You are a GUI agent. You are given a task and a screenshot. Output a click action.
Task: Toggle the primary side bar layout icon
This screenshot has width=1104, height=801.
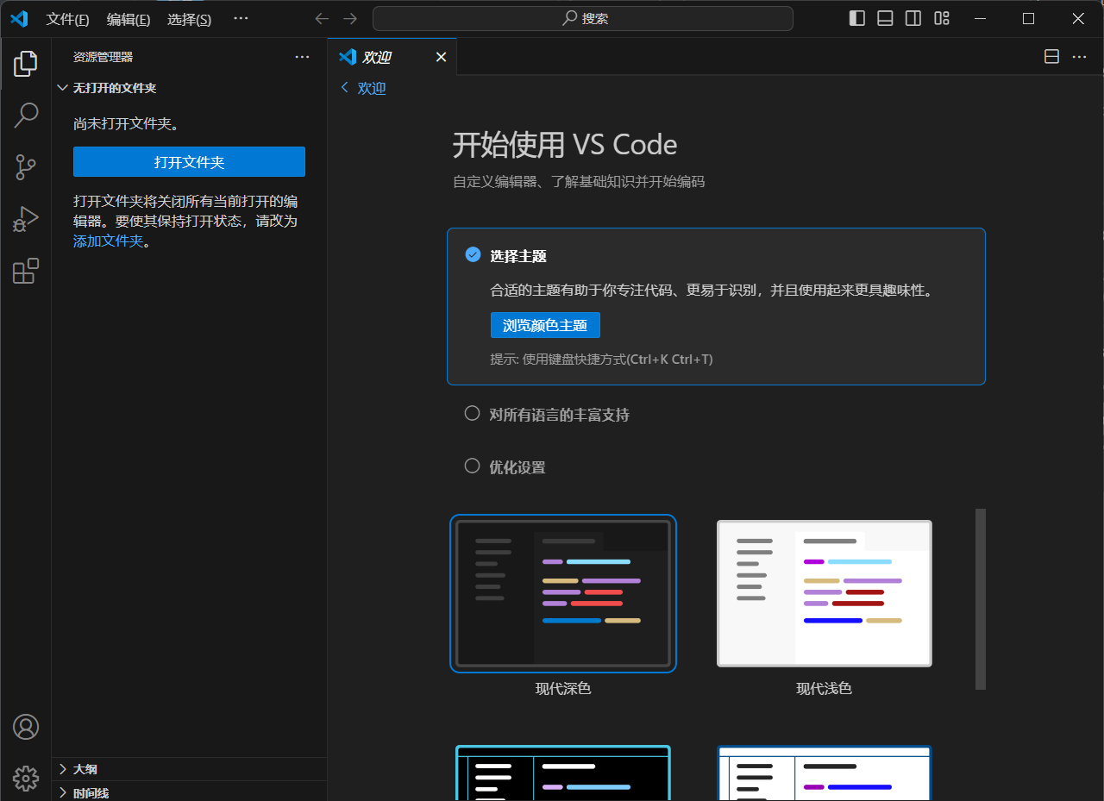856,19
